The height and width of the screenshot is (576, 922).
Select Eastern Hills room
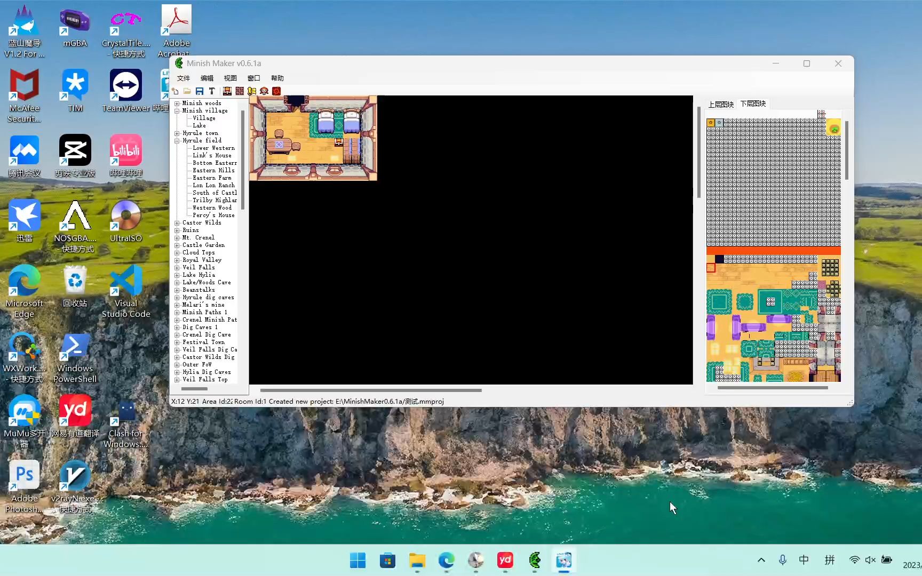tap(213, 171)
